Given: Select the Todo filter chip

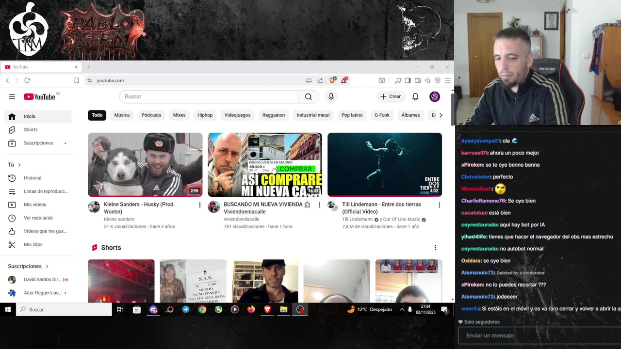Looking at the screenshot, I should pyautogui.click(x=97, y=115).
